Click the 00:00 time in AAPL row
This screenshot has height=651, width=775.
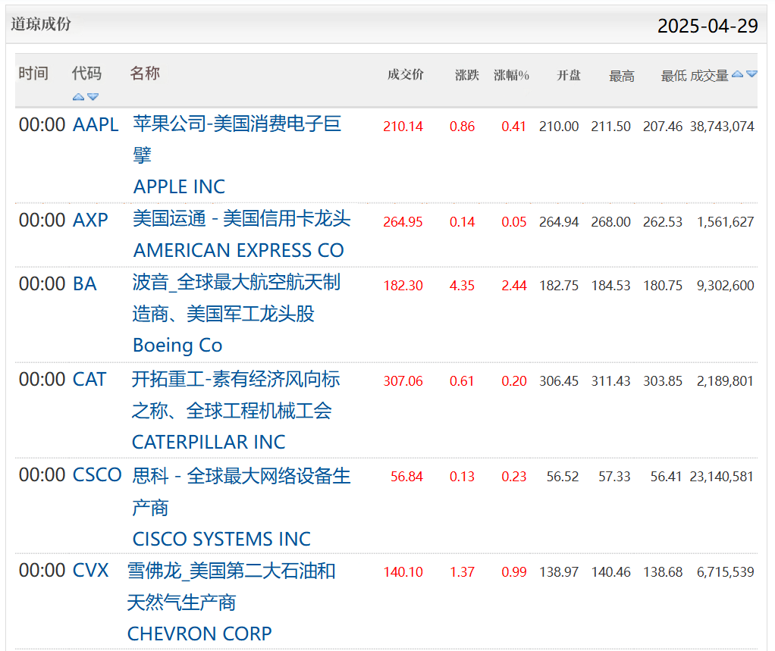point(42,125)
